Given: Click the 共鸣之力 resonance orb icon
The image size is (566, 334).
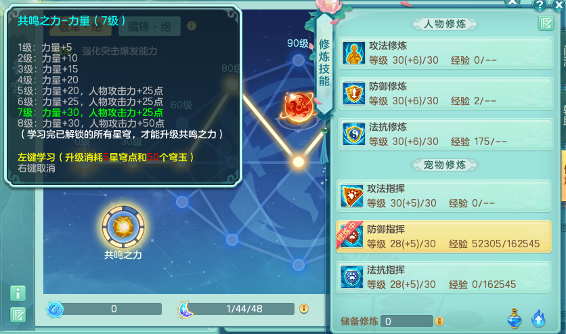Looking at the screenshot, I should (x=123, y=227).
